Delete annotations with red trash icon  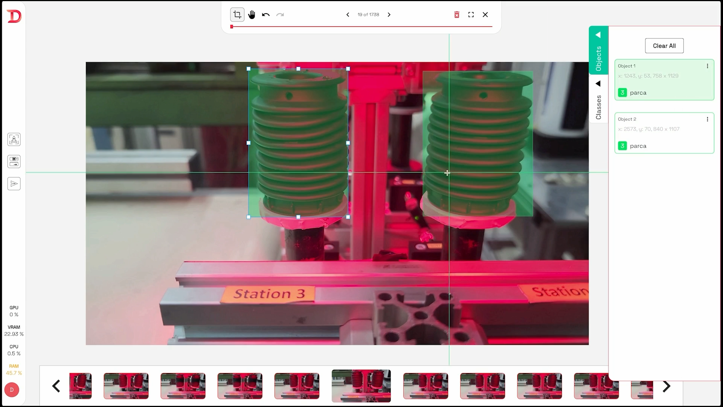pyautogui.click(x=457, y=15)
